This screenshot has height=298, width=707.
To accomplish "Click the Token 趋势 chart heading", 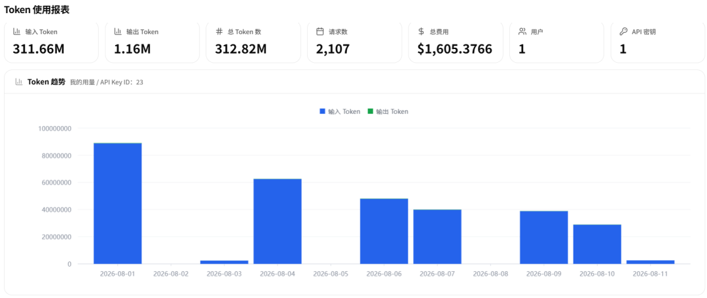I will coord(46,82).
